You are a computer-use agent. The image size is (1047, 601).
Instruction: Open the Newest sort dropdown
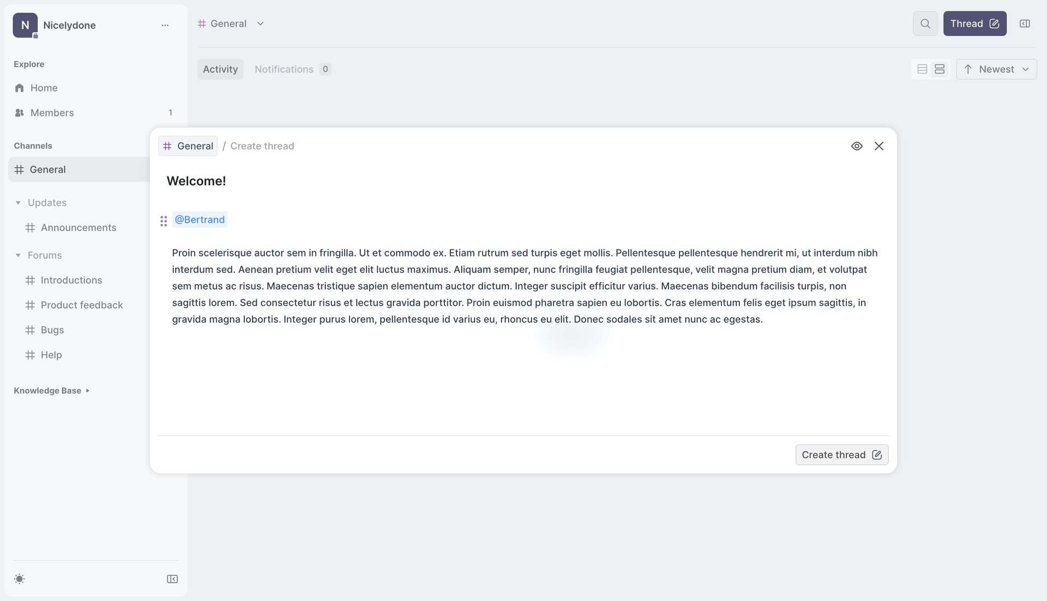point(996,69)
